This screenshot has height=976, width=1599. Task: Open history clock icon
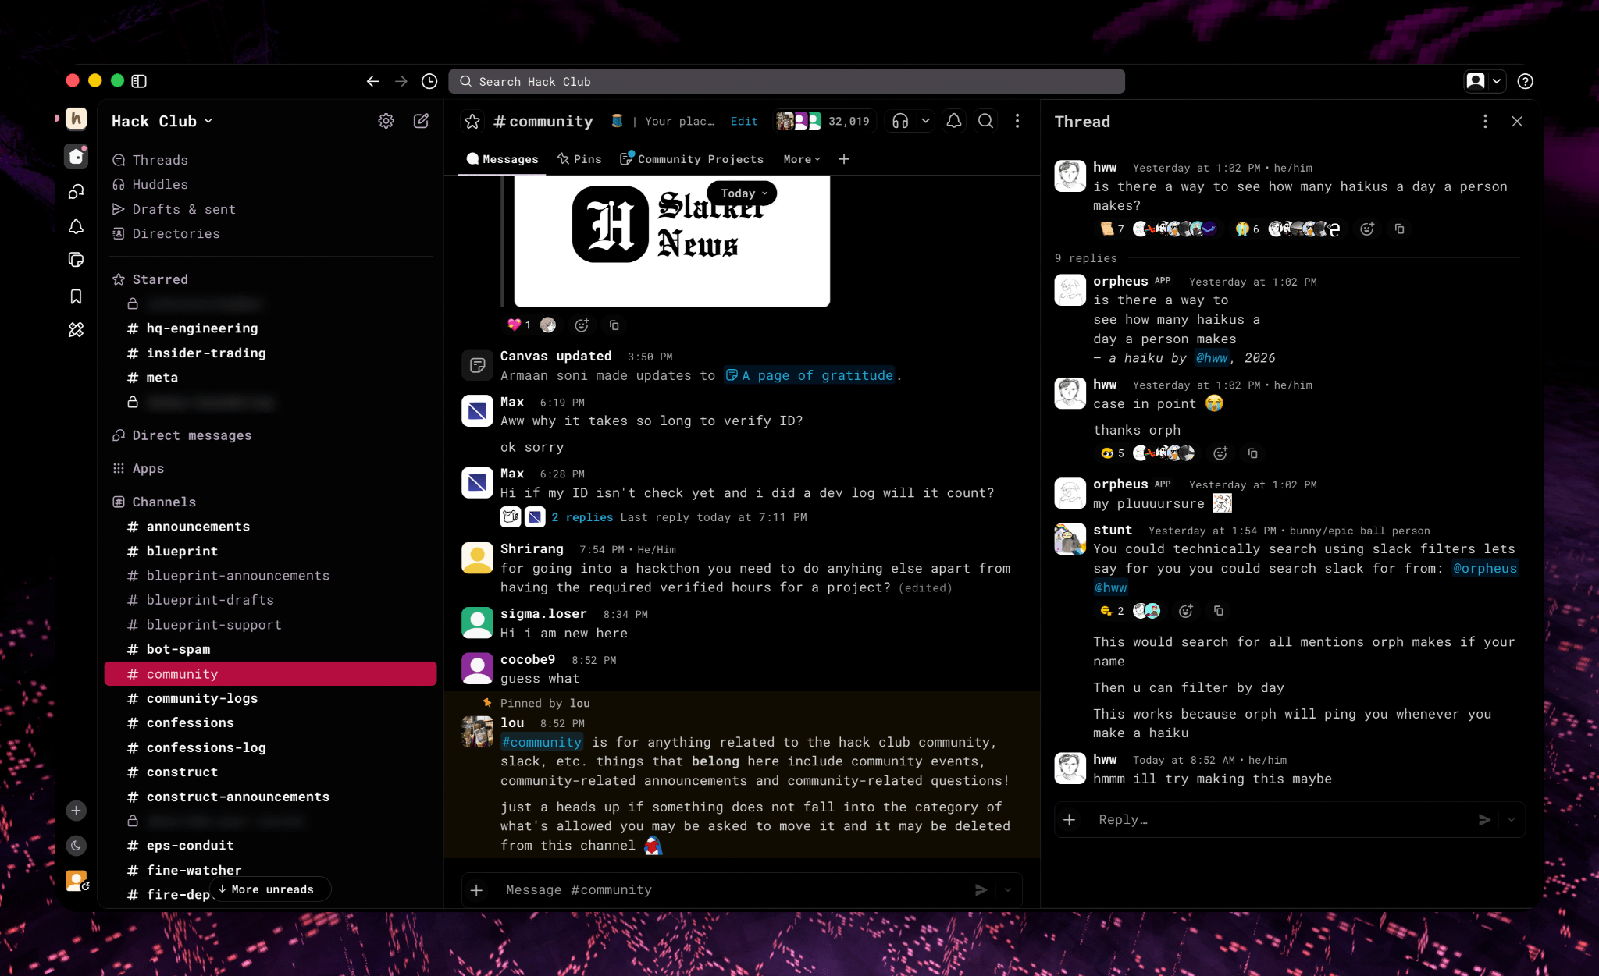tap(429, 81)
